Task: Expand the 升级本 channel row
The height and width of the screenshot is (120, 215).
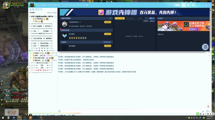Action: tap(30, 48)
